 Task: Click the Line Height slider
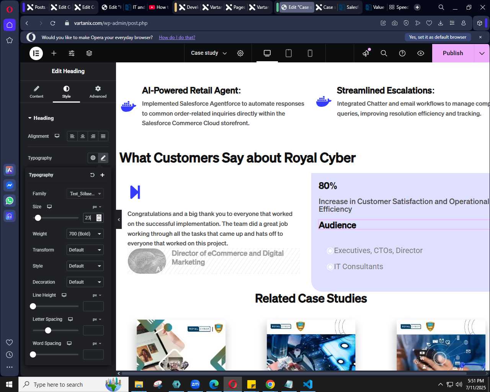(x=56, y=306)
